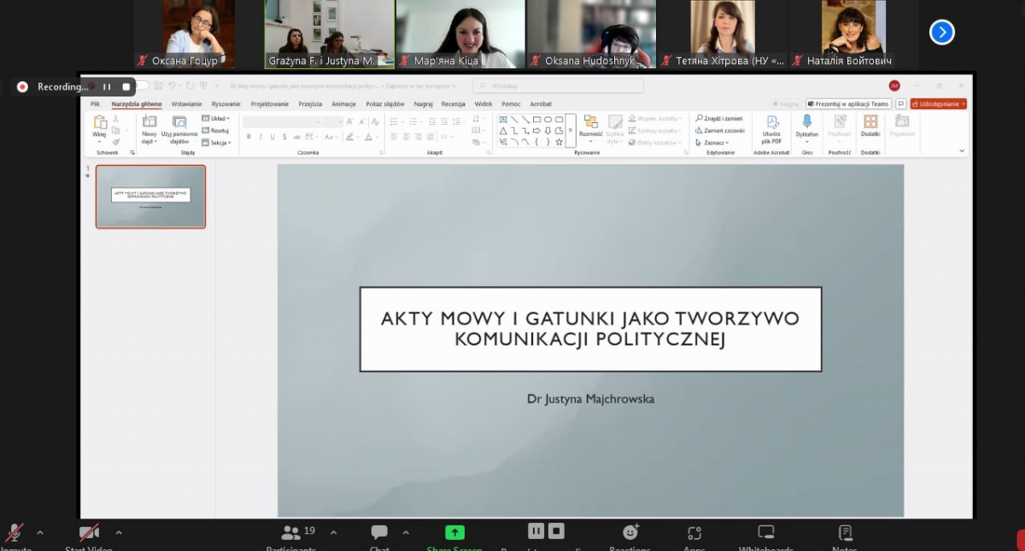Image resolution: width=1025 pixels, height=551 pixels.
Task: Open the Notes icon in Zoom toolbar
Action: pyautogui.click(x=845, y=533)
